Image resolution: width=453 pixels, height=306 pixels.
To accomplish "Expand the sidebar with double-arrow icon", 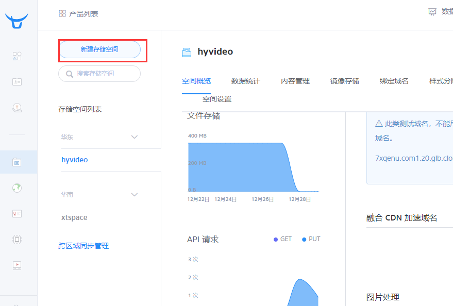I will coord(16,304).
